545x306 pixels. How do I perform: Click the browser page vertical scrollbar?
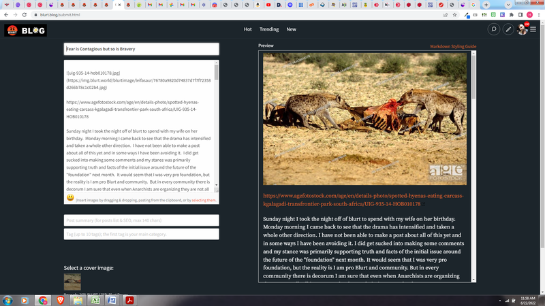(542, 135)
